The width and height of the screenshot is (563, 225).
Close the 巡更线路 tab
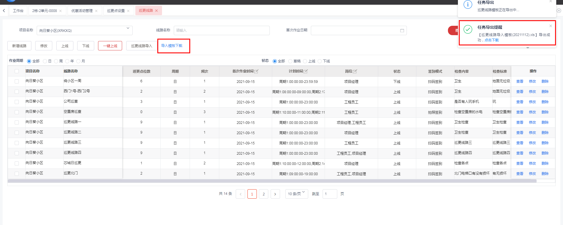point(156,11)
